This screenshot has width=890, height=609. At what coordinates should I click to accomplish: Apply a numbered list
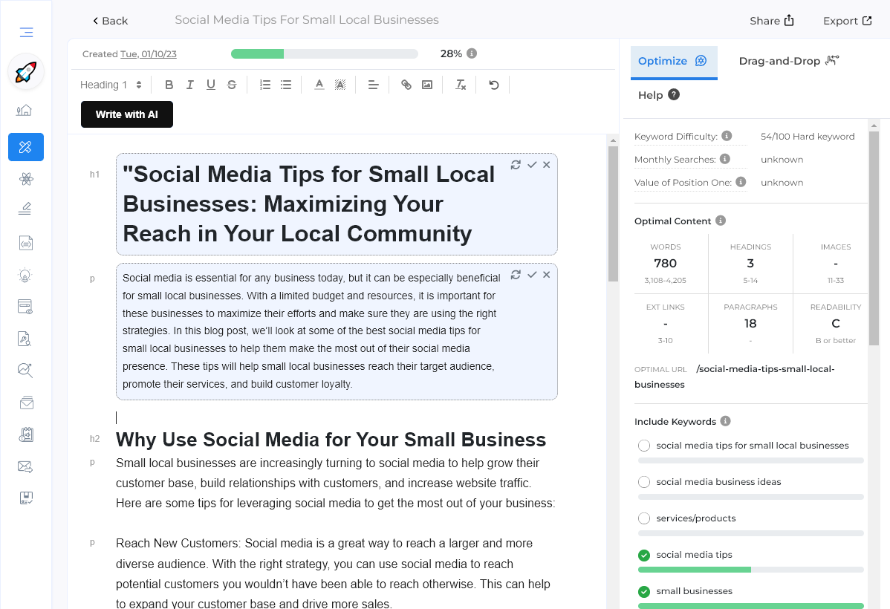[x=265, y=84]
